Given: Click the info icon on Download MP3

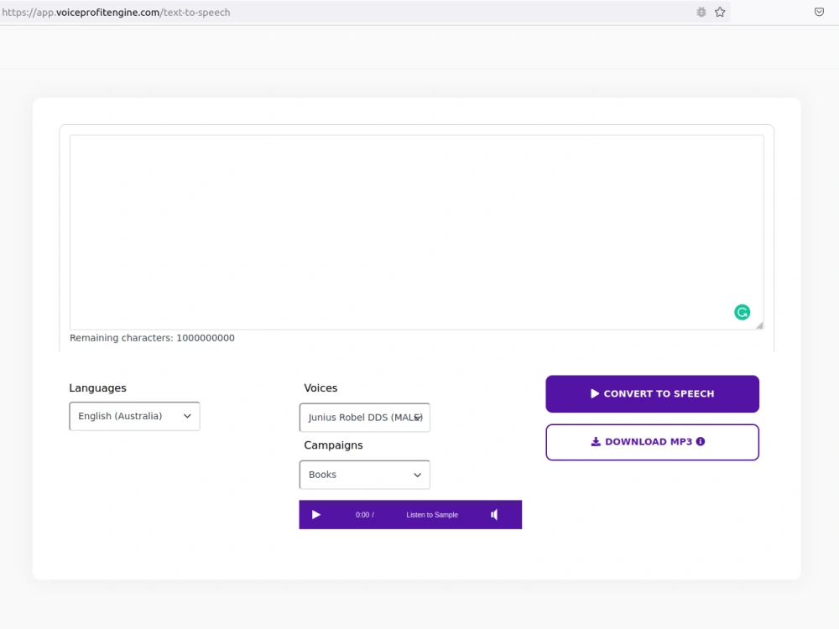Looking at the screenshot, I should pos(701,441).
